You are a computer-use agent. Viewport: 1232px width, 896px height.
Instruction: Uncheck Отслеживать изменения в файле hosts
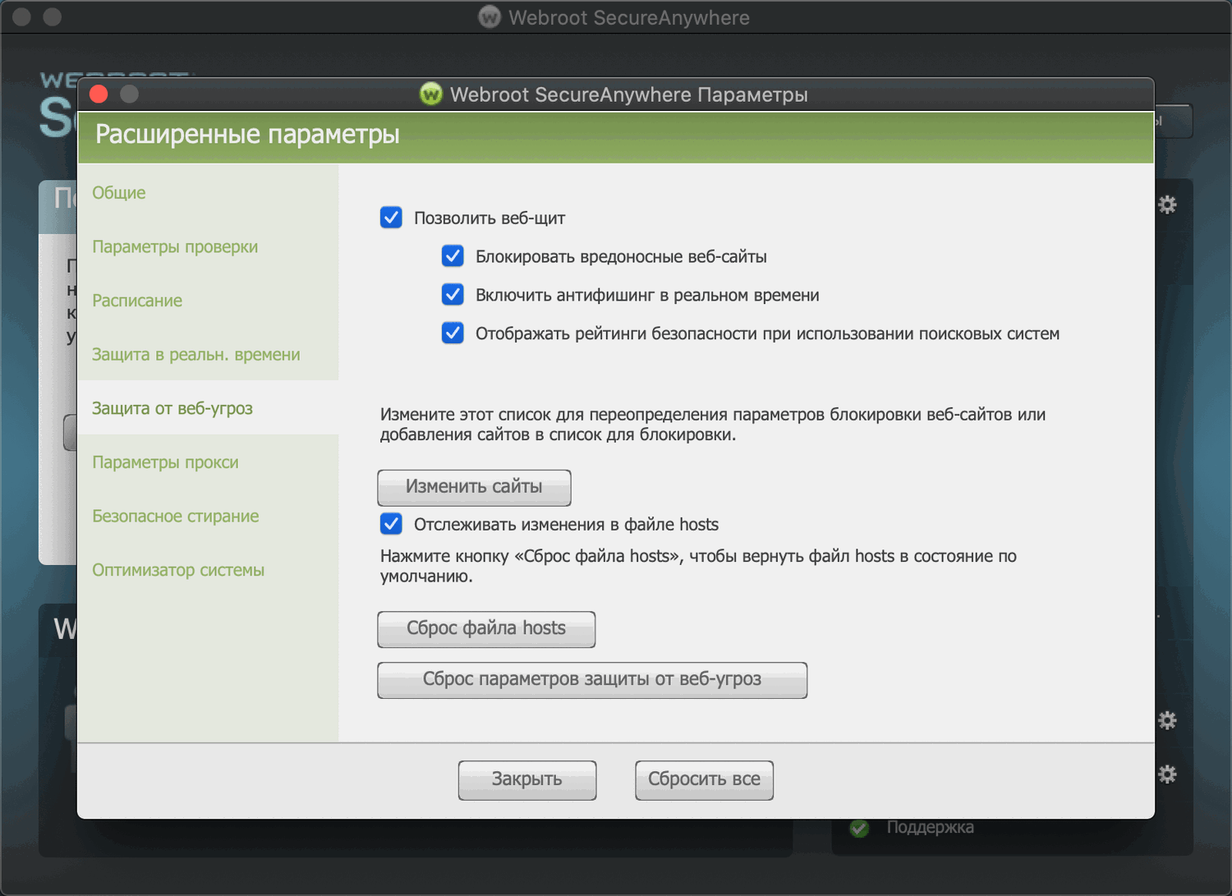point(391,524)
